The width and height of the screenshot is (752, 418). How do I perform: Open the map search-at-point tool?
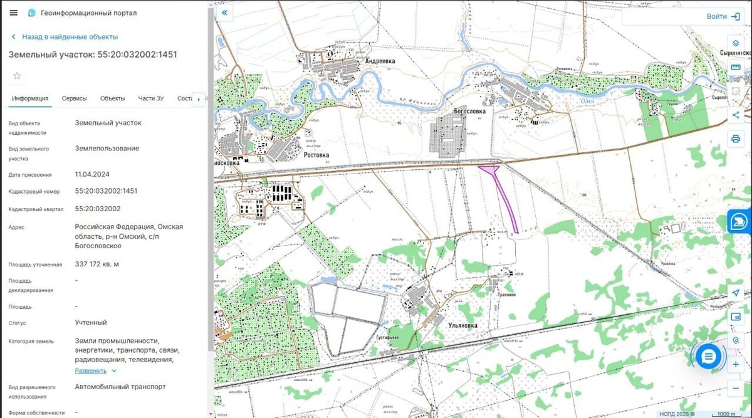(x=736, y=340)
